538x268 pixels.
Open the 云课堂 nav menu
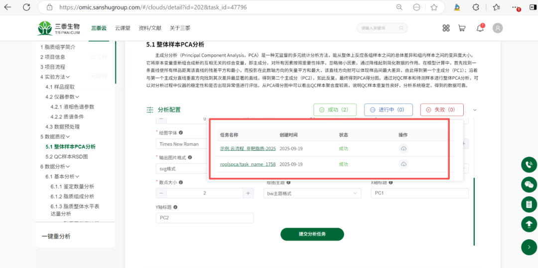[123, 28]
